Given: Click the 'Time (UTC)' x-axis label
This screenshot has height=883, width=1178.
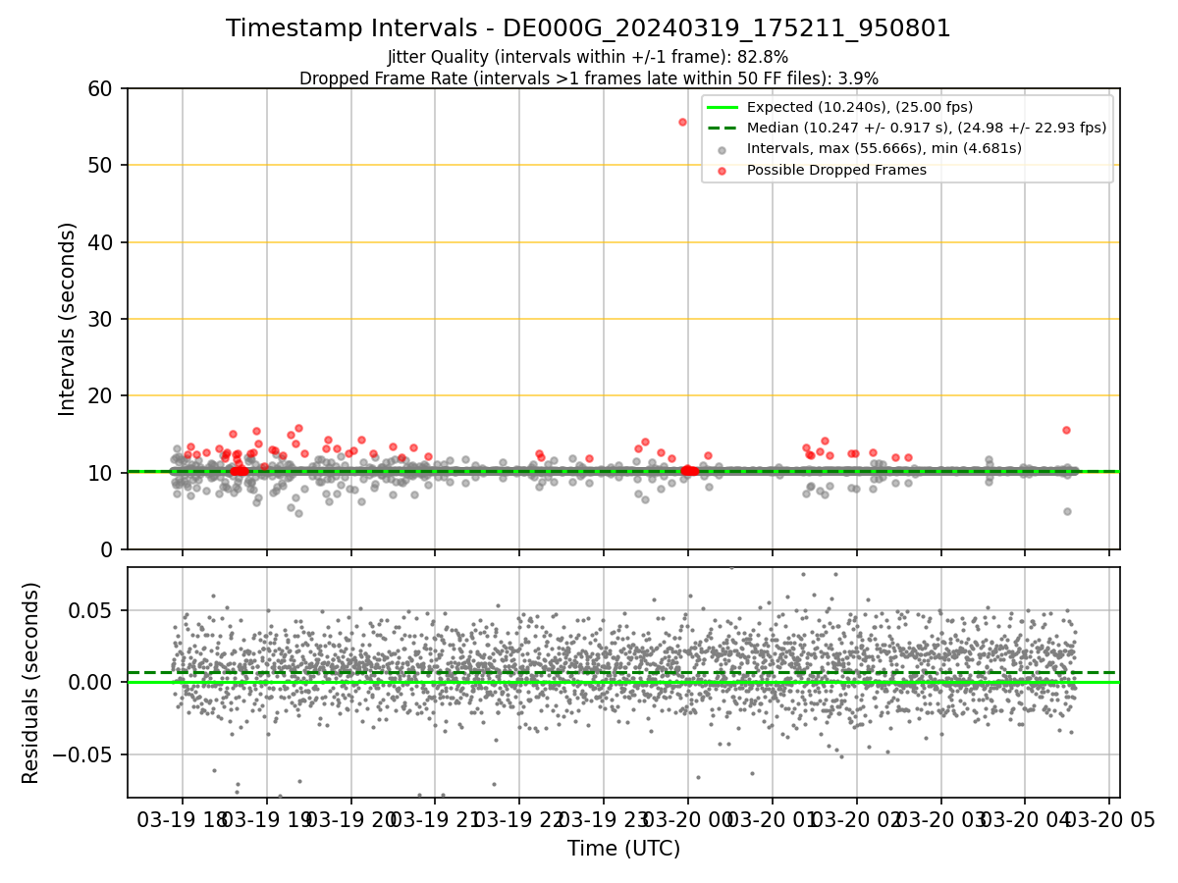Looking at the screenshot, I should pos(623,849).
